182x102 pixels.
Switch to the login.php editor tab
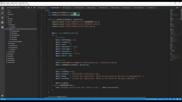127,8
